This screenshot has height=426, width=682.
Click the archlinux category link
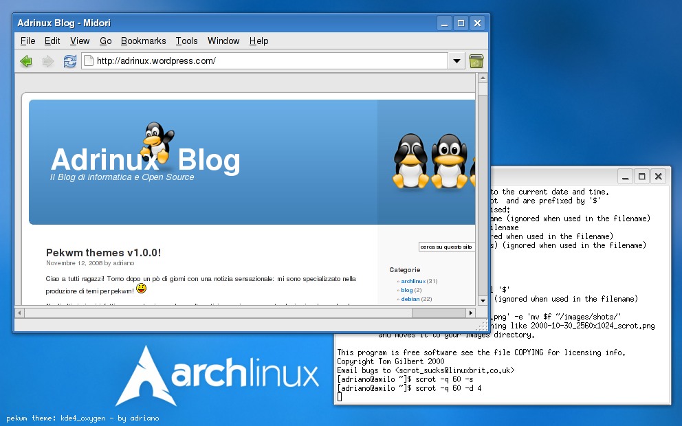[x=413, y=281]
